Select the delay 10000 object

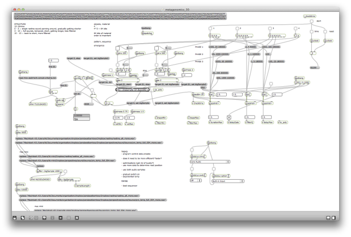click(x=22, y=190)
